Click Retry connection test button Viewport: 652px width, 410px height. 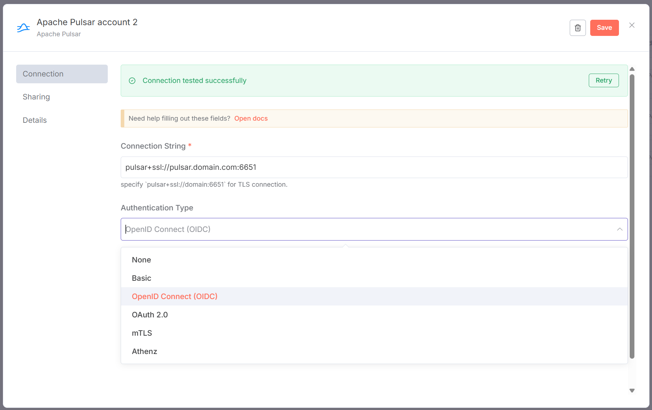(x=604, y=80)
